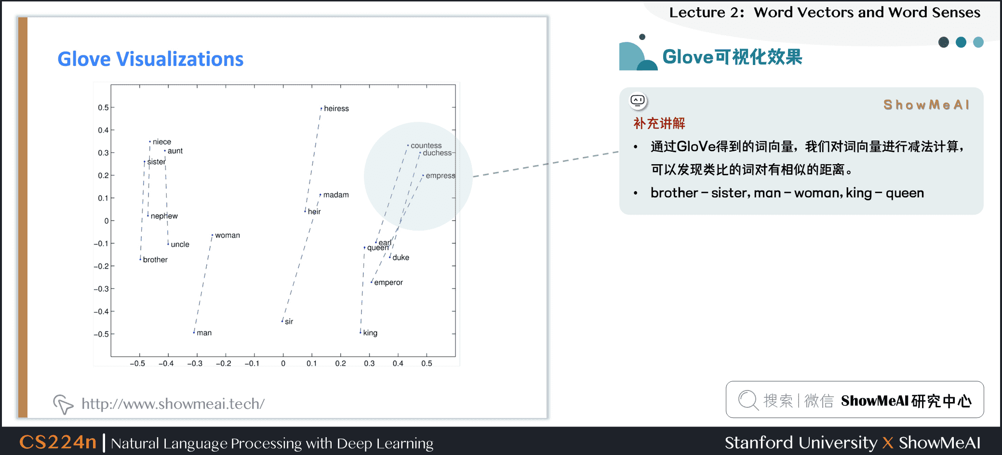This screenshot has width=1002, height=455.
Task: Click the cursor icon beside showmeai.tech URL
Action: (x=63, y=404)
